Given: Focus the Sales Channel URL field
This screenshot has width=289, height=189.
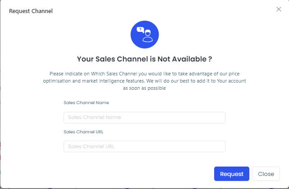Looking at the screenshot, I should pos(144,146).
